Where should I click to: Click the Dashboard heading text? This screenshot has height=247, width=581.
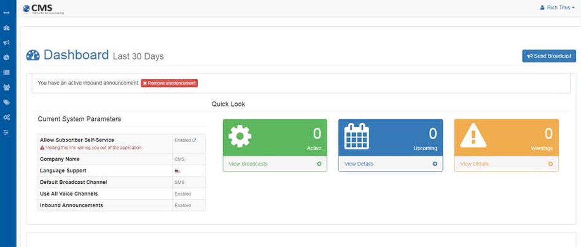[76, 55]
